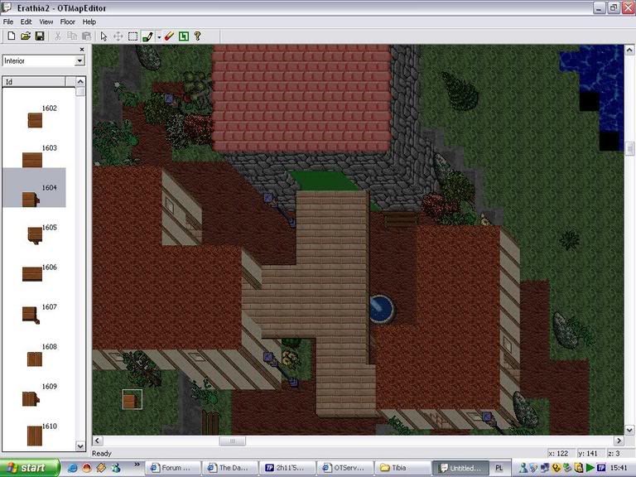Click the map scroll left arrow
This screenshot has width=636, height=477.
[x=98, y=441]
